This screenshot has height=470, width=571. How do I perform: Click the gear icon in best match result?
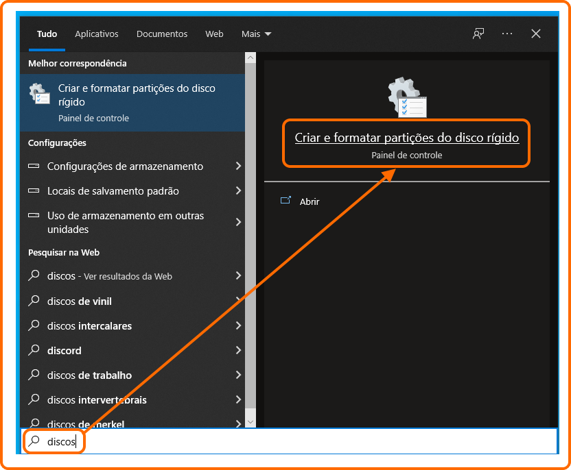point(39,93)
